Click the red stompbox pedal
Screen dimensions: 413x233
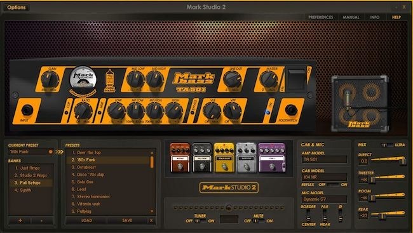(x=180, y=157)
